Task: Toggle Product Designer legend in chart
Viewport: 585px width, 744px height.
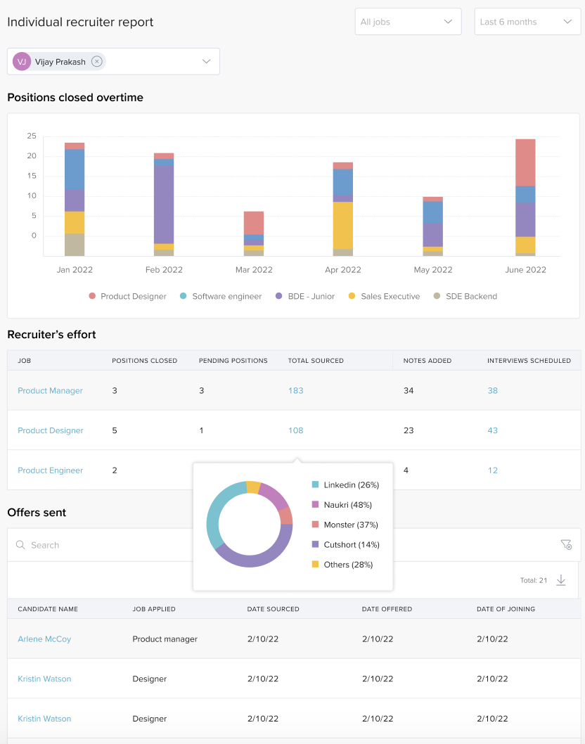Action: pos(127,297)
